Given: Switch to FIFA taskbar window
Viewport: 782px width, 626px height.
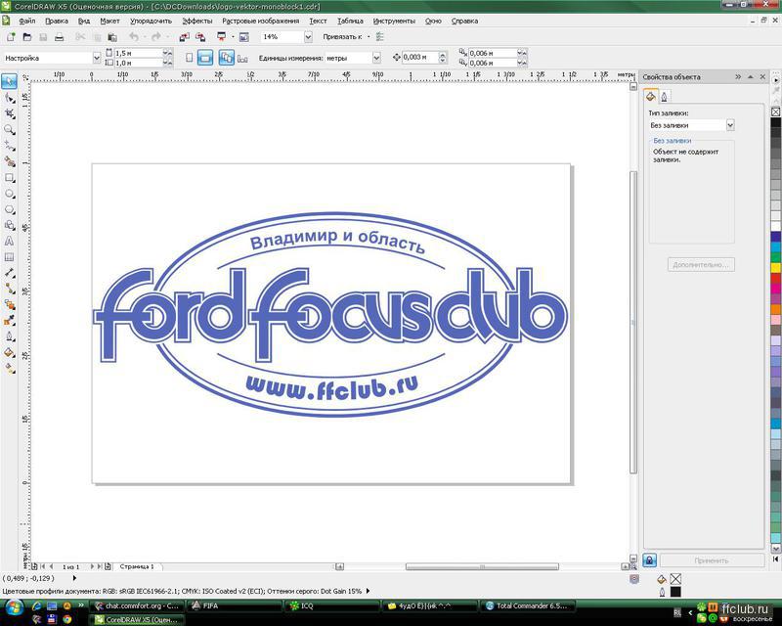Looking at the screenshot, I should coord(235,605).
